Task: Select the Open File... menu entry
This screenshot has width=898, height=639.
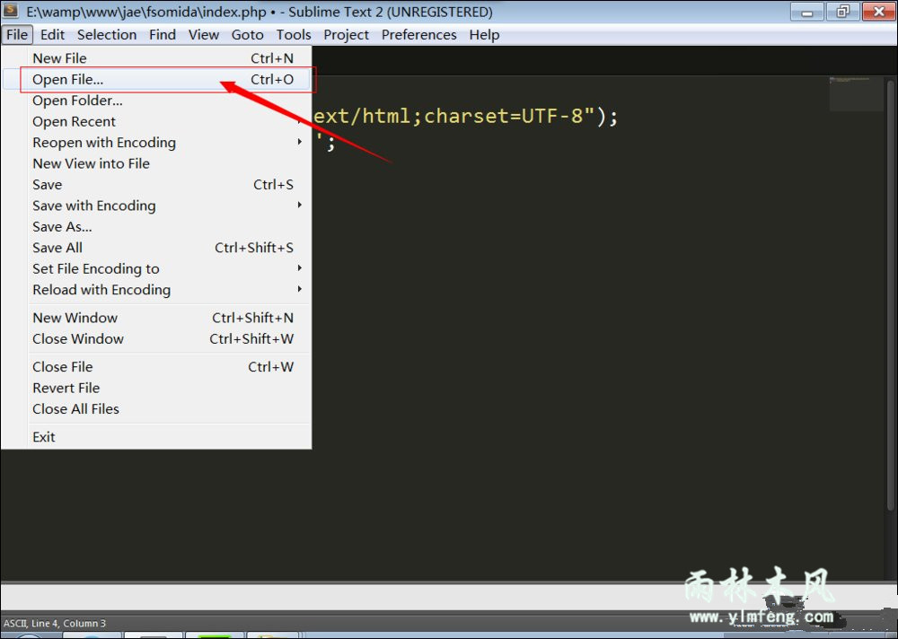Action: pos(156,80)
